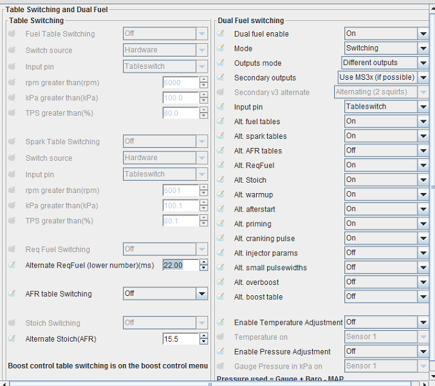Click the icon next to AFR table Switching
The image size is (435, 386).
(x=12, y=294)
